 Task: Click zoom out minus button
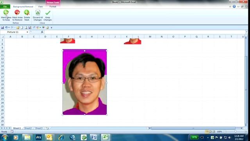[x=225, y=132]
